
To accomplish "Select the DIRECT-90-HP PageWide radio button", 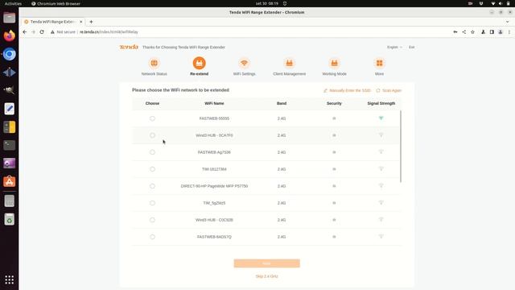I will tap(152, 186).
